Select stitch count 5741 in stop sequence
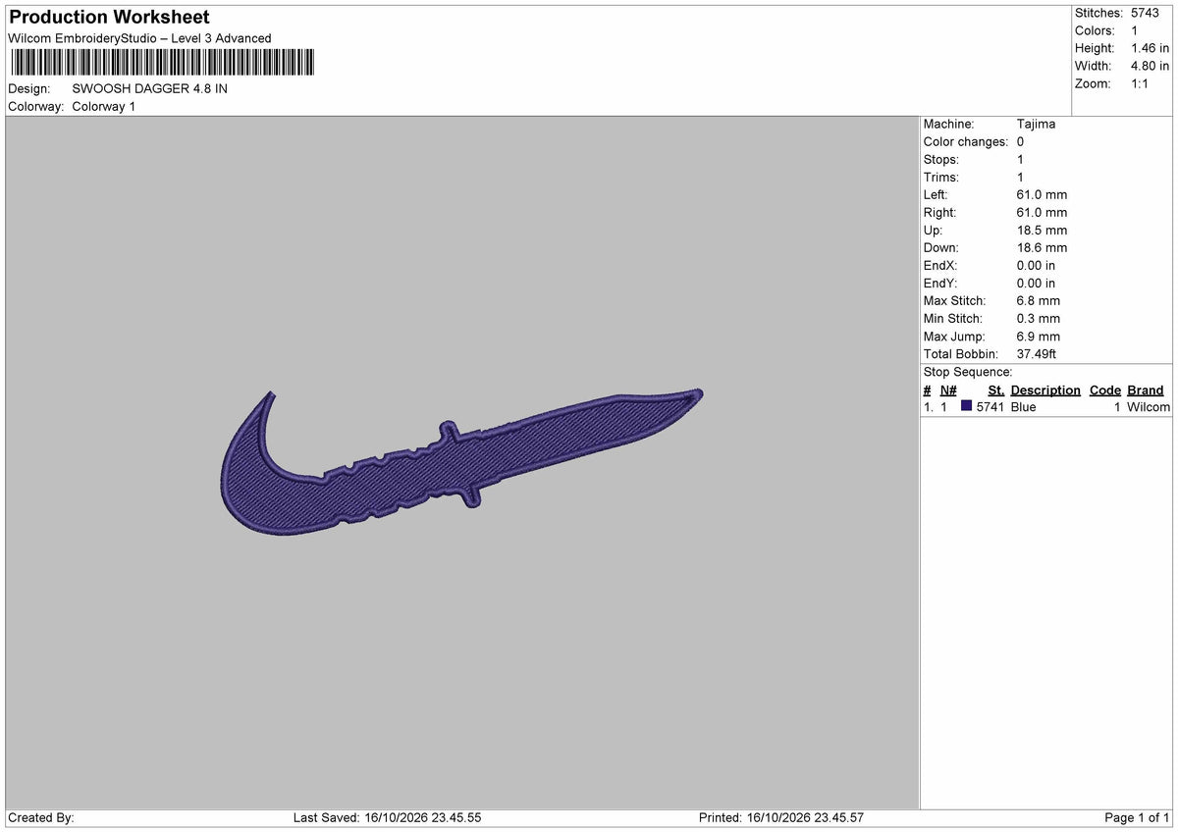 click(991, 407)
